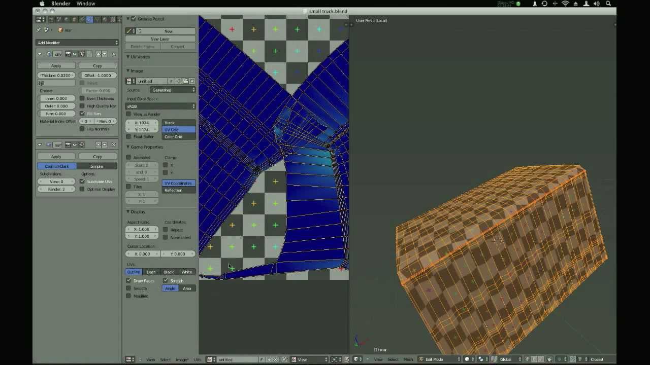Remove the Subsurf modifier X icon
Viewport: 650px width, 365px height.
[x=113, y=144]
